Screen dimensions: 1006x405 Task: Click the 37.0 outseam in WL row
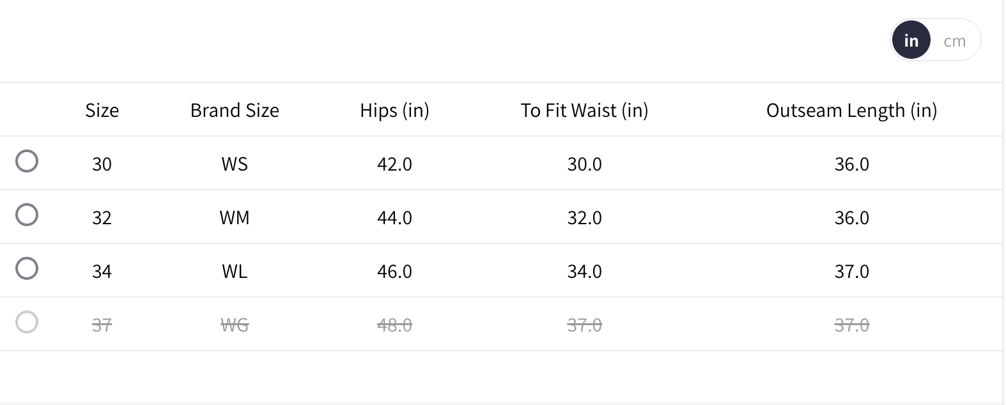[851, 271]
